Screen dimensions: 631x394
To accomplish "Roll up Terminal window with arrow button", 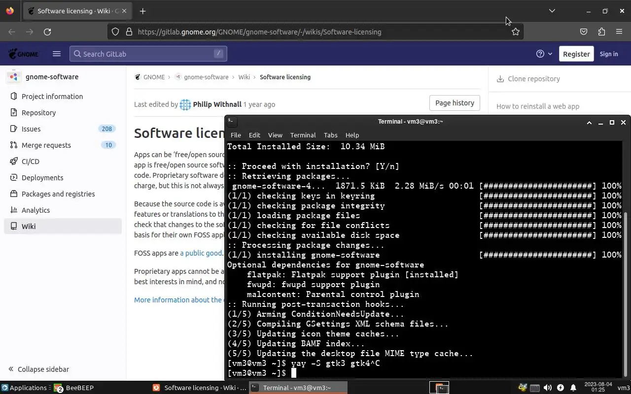I will [589, 122].
